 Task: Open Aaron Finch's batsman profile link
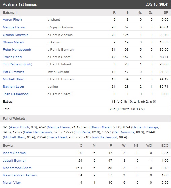coord(12,20)
